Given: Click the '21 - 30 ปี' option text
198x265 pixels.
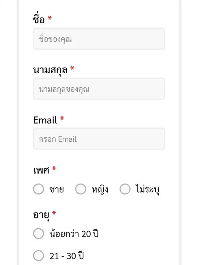Looking at the screenshot, I should pyautogui.click(x=67, y=256).
